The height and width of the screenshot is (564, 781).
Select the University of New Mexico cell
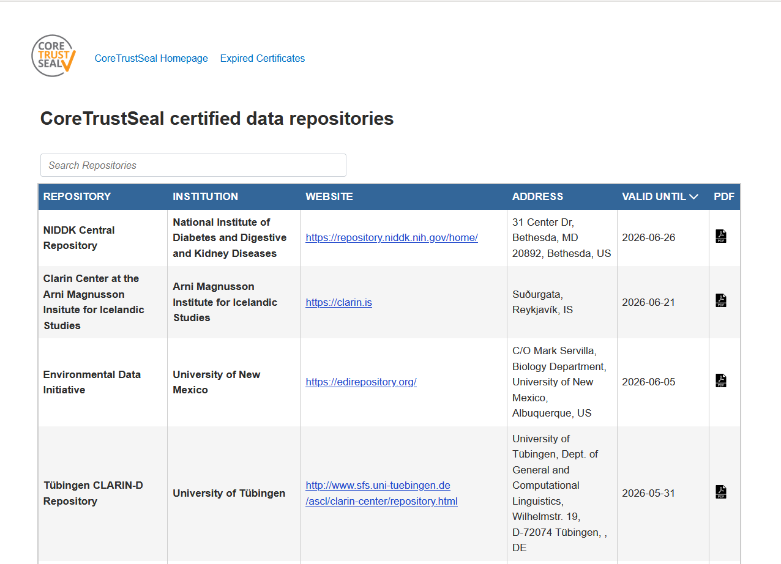216,382
